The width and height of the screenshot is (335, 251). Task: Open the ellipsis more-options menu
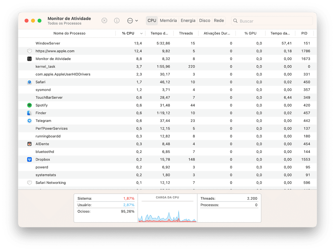click(133, 21)
